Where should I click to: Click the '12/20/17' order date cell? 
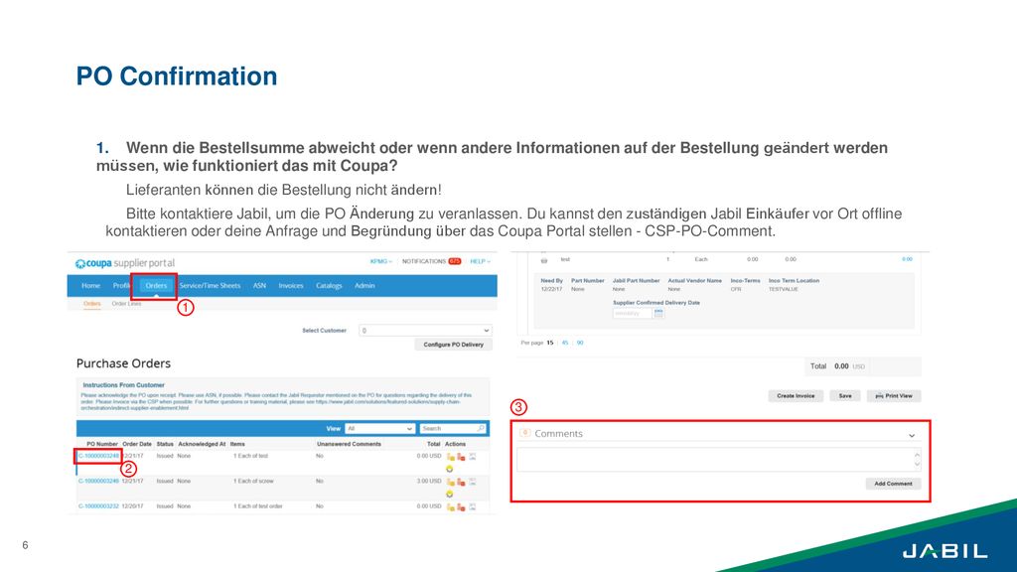point(133,505)
